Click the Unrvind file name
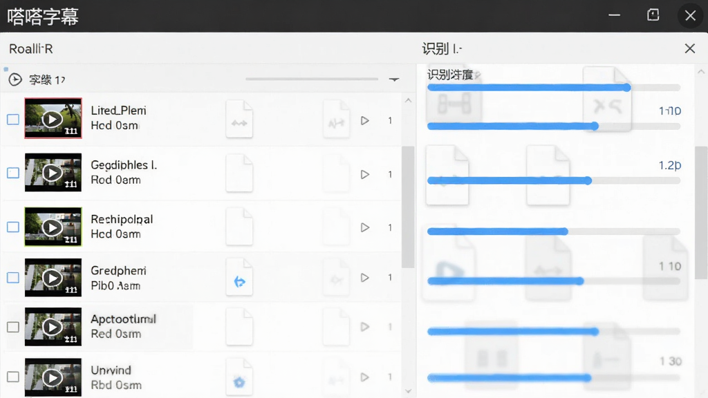Screen dimensions: 708x398 click(111, 370)
